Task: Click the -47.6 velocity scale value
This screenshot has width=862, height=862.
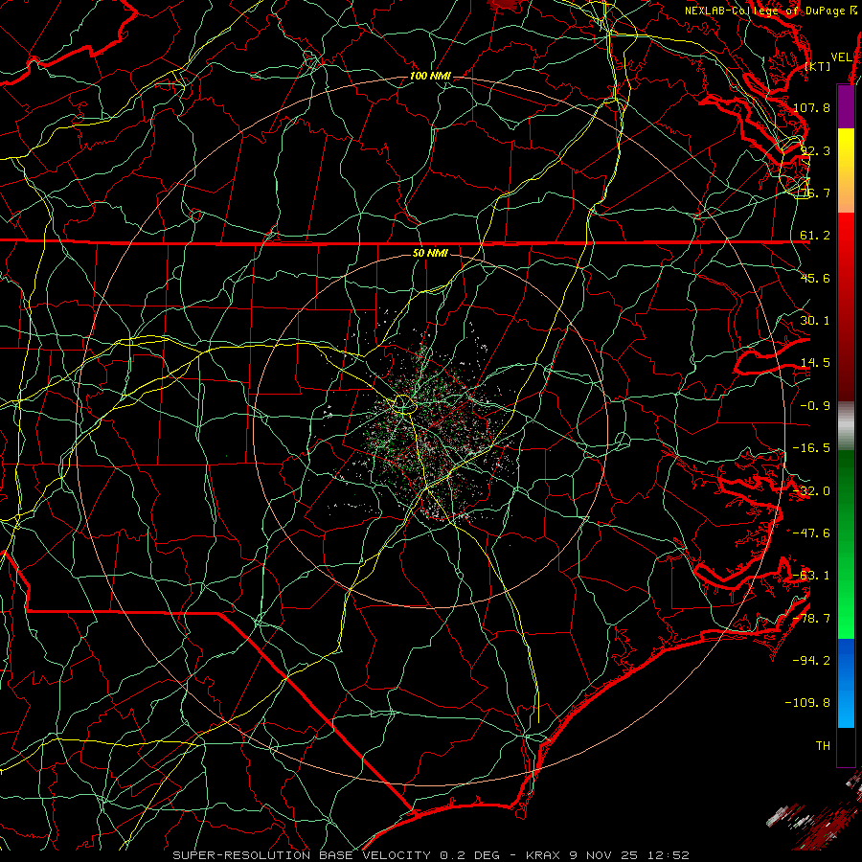Action: pyautogui.click(x=811, y=533)
